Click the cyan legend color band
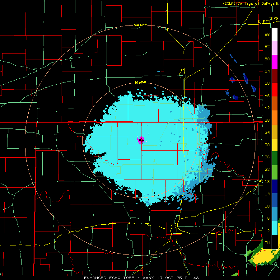This screenshot has height=280, width=280. 275,228
